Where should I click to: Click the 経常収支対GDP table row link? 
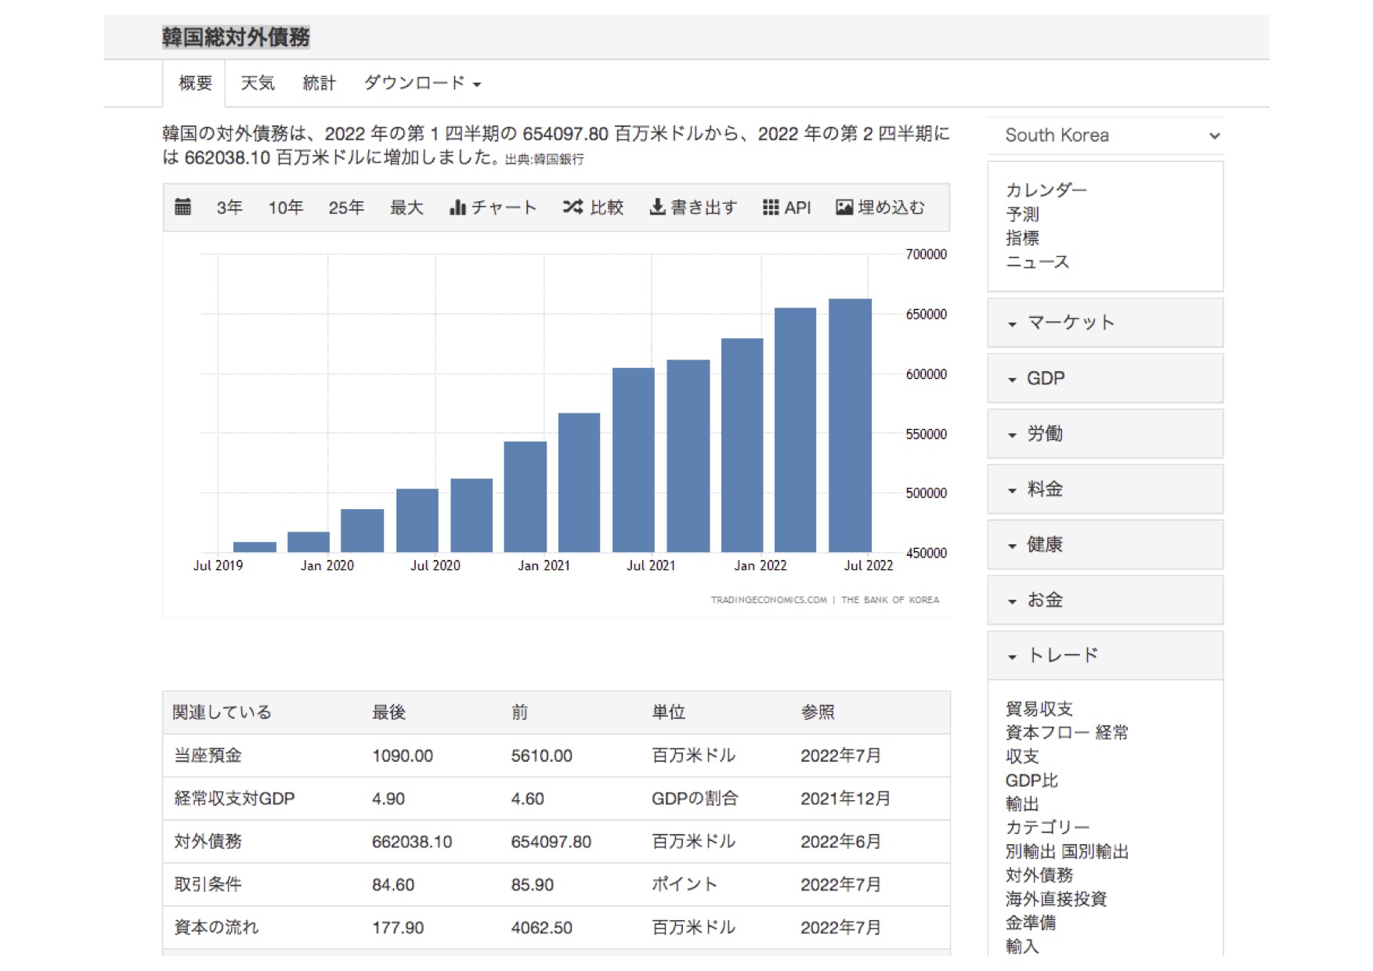click(x=234, y=799)
